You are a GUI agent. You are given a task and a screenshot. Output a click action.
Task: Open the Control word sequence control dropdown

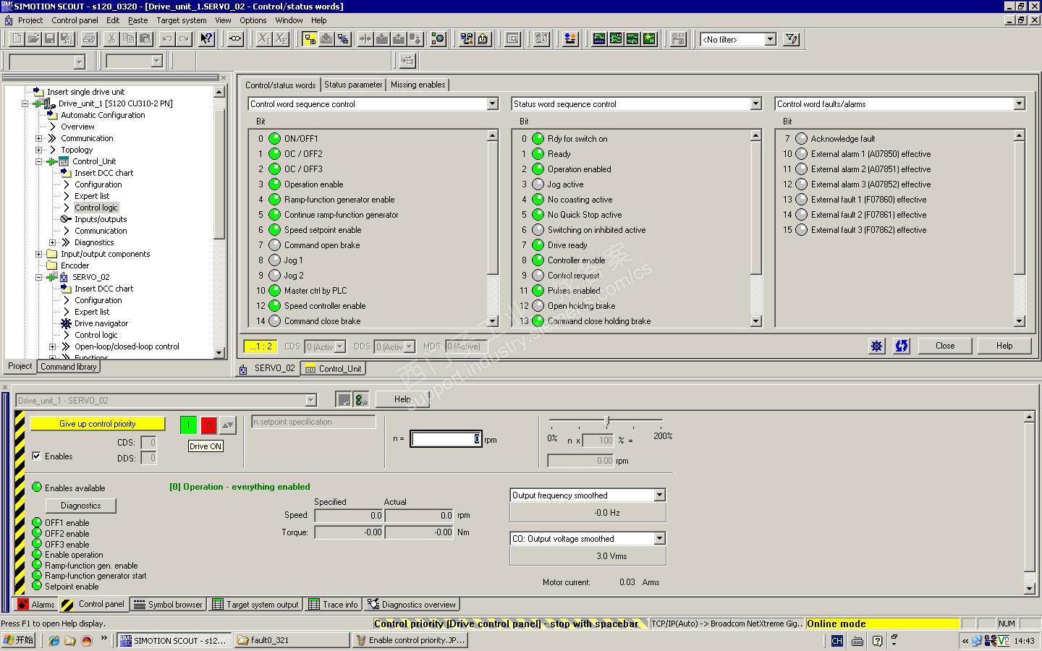point(492,104)
